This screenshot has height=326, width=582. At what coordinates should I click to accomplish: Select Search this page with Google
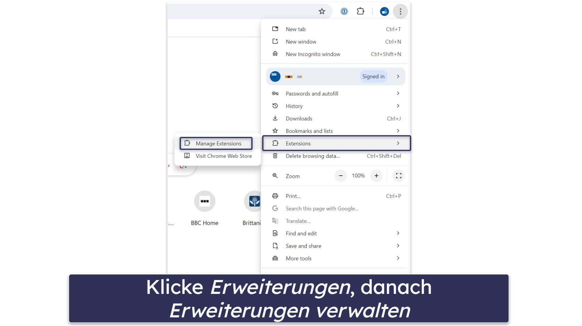[335, 208]
